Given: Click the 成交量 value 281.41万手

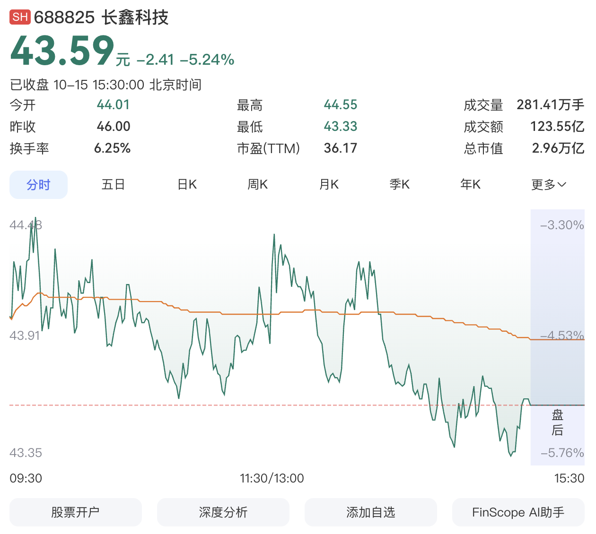Looking at the screenshot, I should [x=551, y=105].
